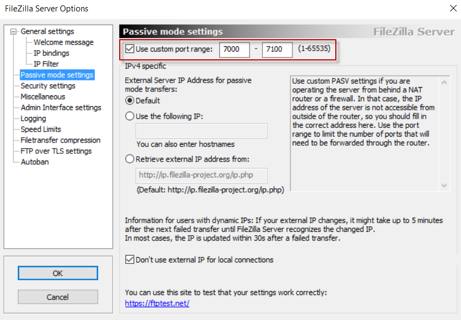The width and height of the screenshot is (461, 320).
Task: Click in the starting port field showing 7000
Action: tap(234, 50)
